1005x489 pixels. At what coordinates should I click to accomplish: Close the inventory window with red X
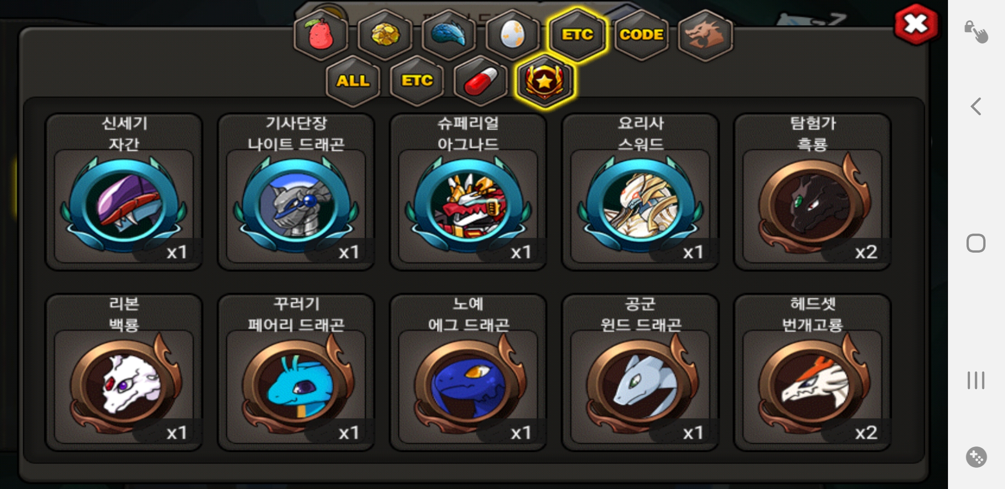[x=916, y=24]
